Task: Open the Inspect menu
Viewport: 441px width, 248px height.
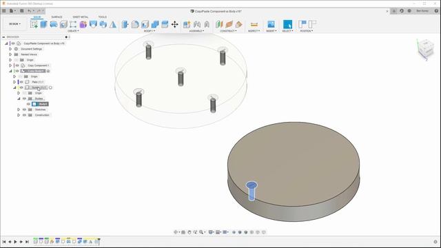Action: click(x=254, y=31)
